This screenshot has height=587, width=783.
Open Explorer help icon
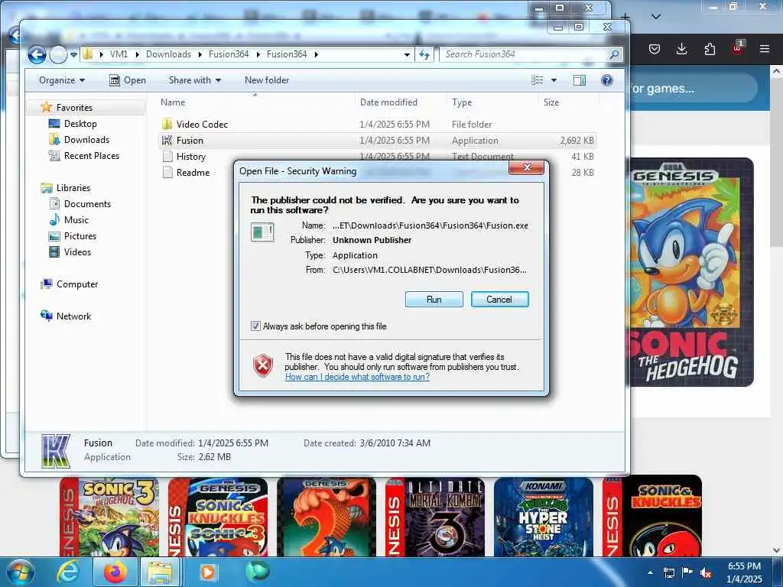pos(606,79)
